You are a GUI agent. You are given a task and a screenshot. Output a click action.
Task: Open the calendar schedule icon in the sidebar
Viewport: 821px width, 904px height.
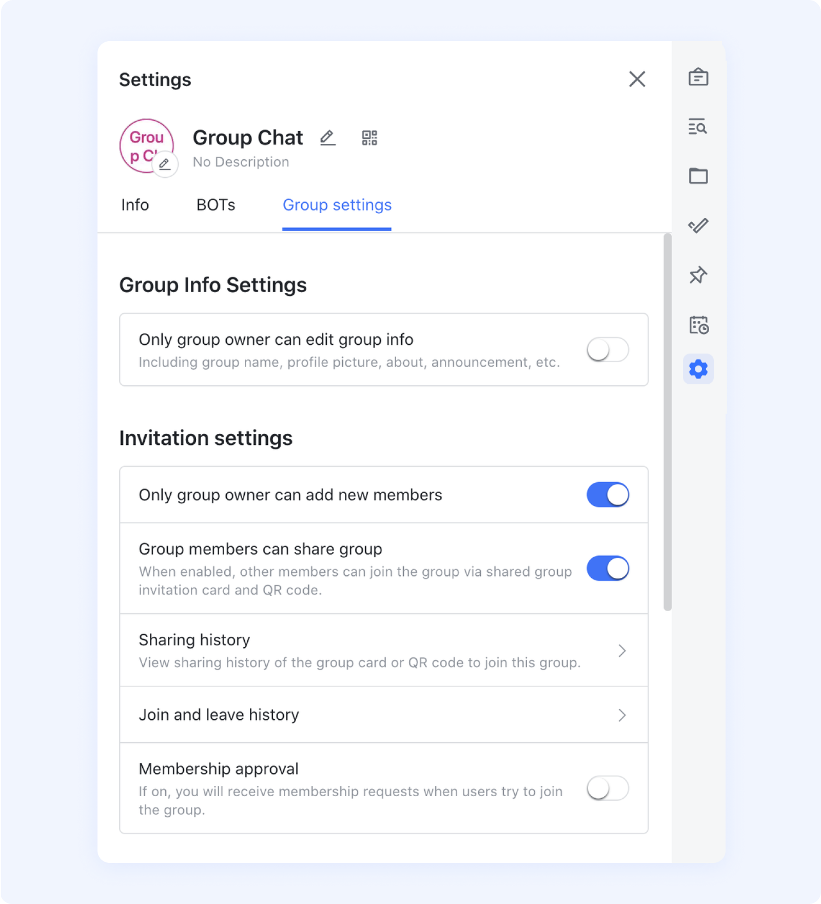(x=698, y=325)
